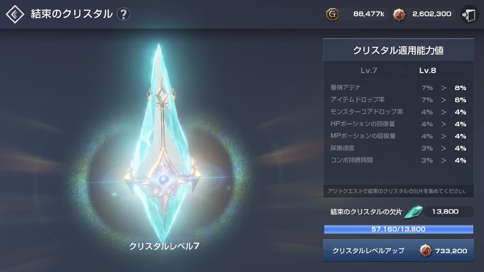Click the arrow next to 採集速度 values
The image size is (484, 272).
point(443,148)
